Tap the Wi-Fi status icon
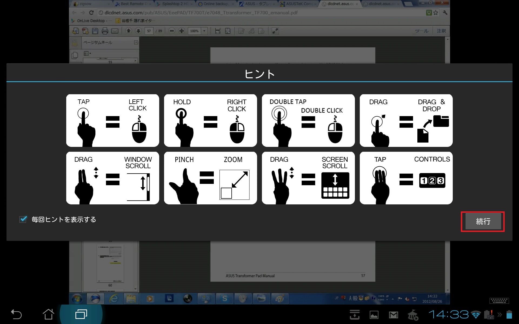 click(x=476, y=315)
